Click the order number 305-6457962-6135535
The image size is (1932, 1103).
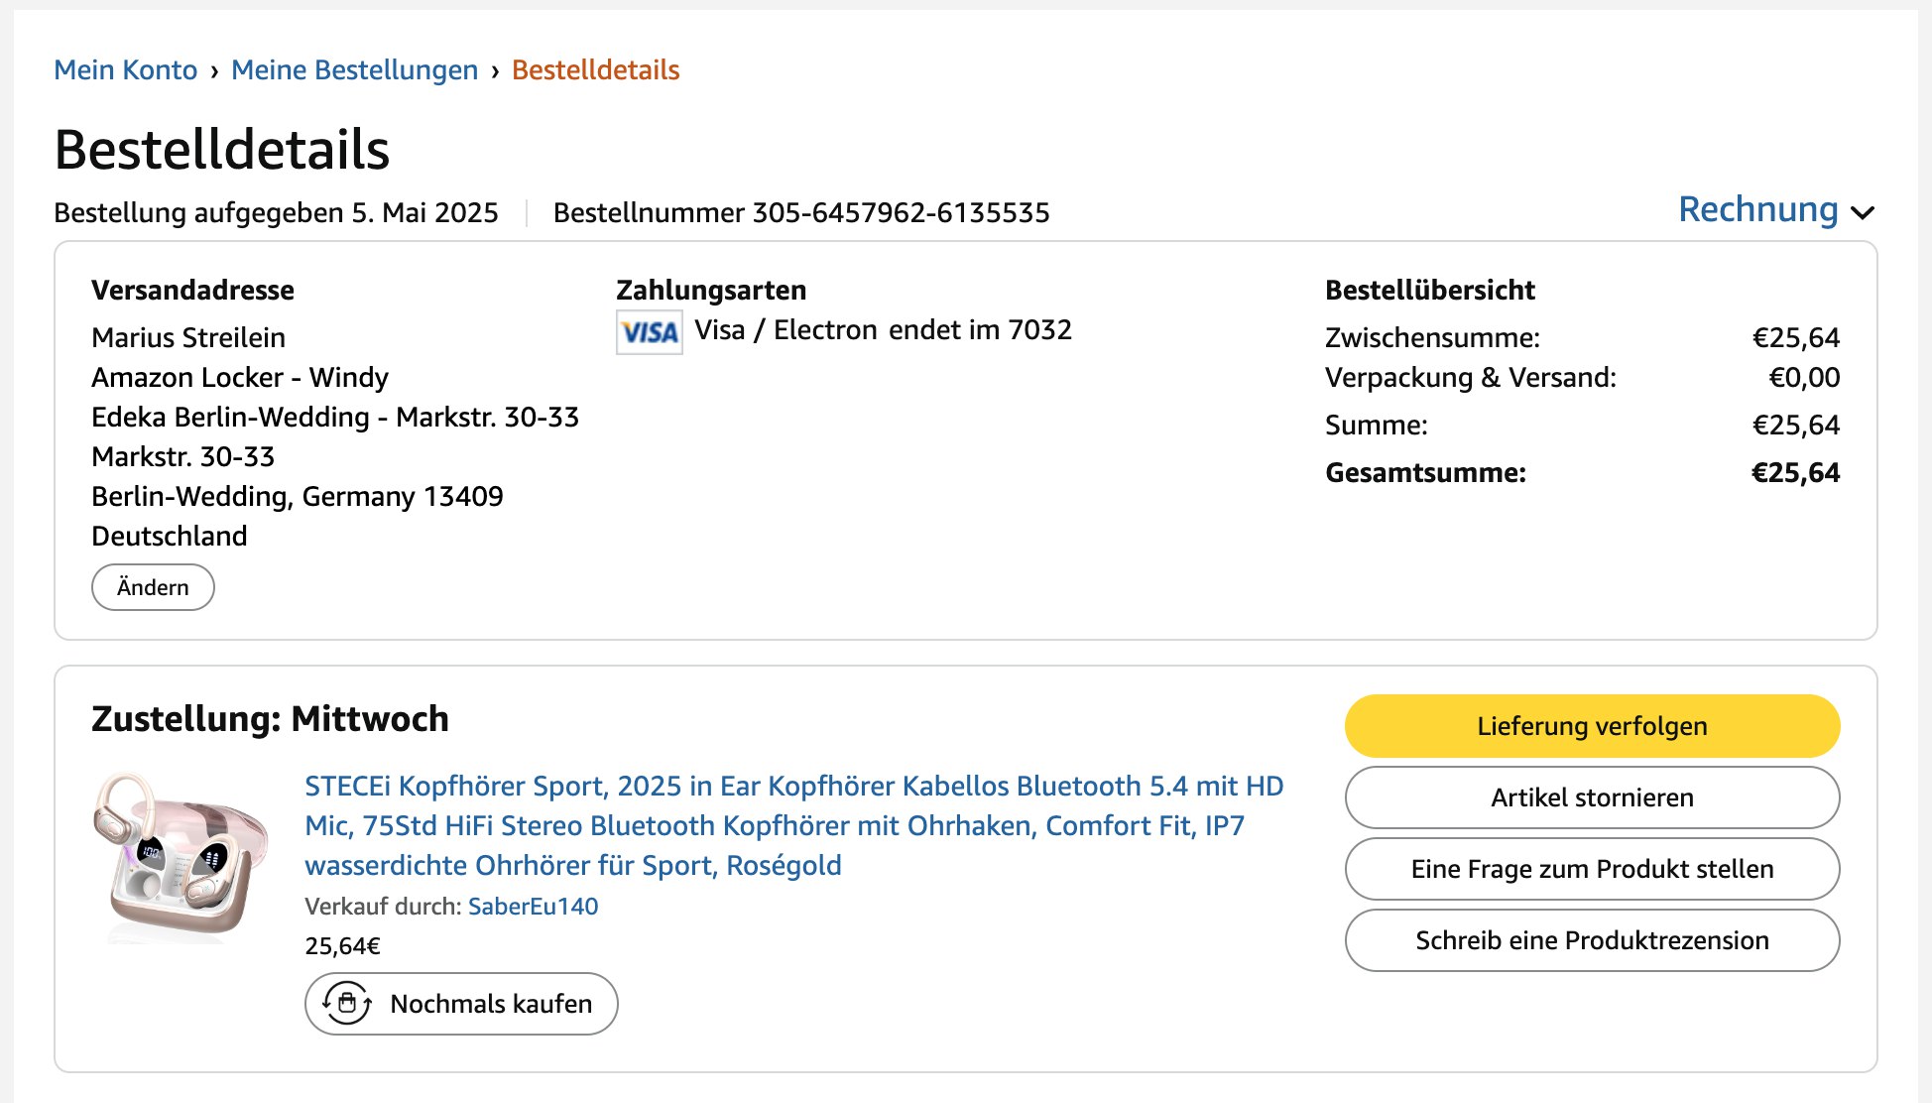(x=900, y=213)
